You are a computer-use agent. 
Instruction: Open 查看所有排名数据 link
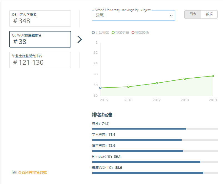tap(32, 172)
